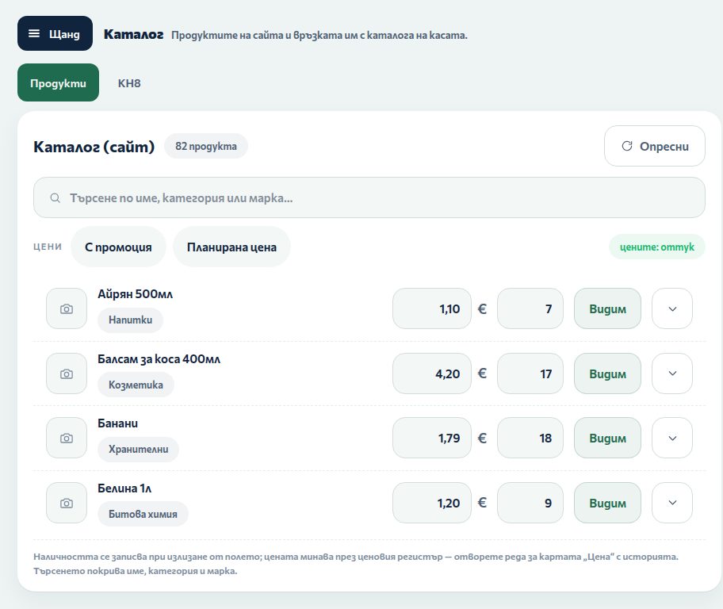Toggle Видим visibility for Банани
The height and width of the screenshot is (609, 723).
[607, 438]
